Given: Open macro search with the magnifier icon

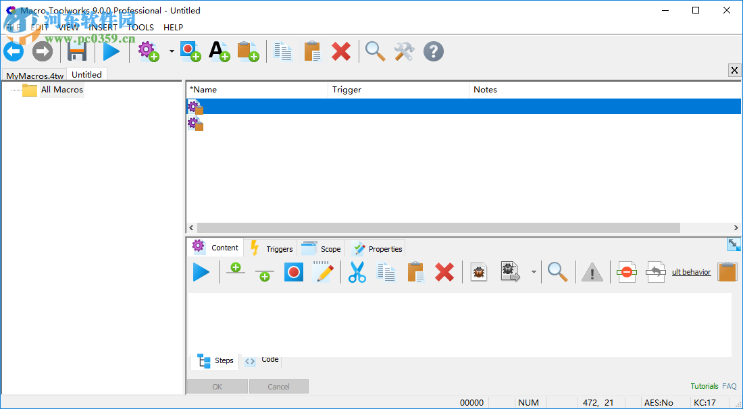Looking at the screenshot, I should 376,51.
